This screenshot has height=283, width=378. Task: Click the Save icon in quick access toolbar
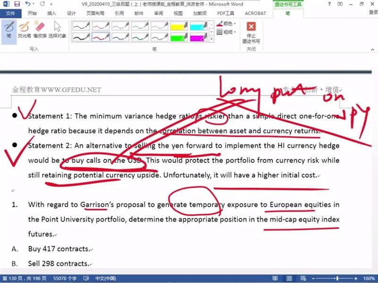coord(17,4)
